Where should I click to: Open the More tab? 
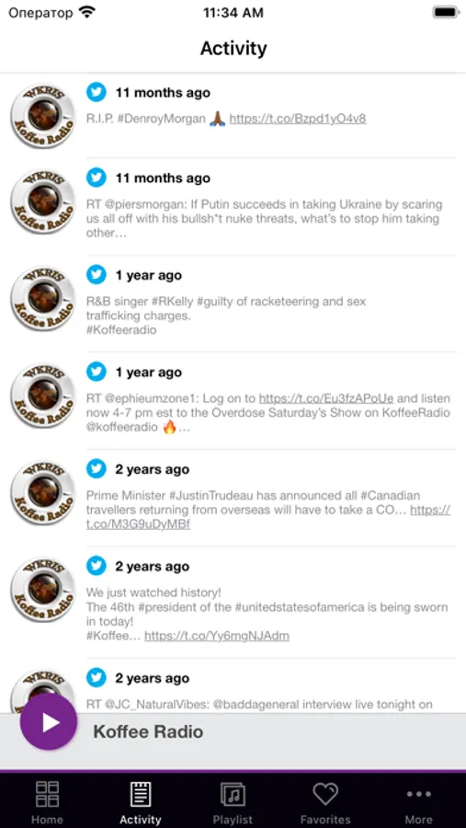point(418,802)
